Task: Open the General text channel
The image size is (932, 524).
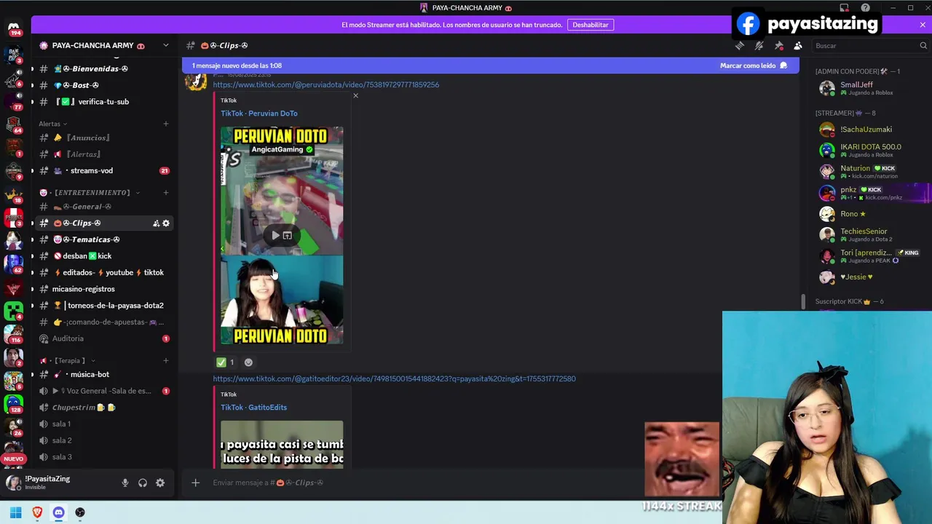Action: pyautogui.click(x=103, y=207)
